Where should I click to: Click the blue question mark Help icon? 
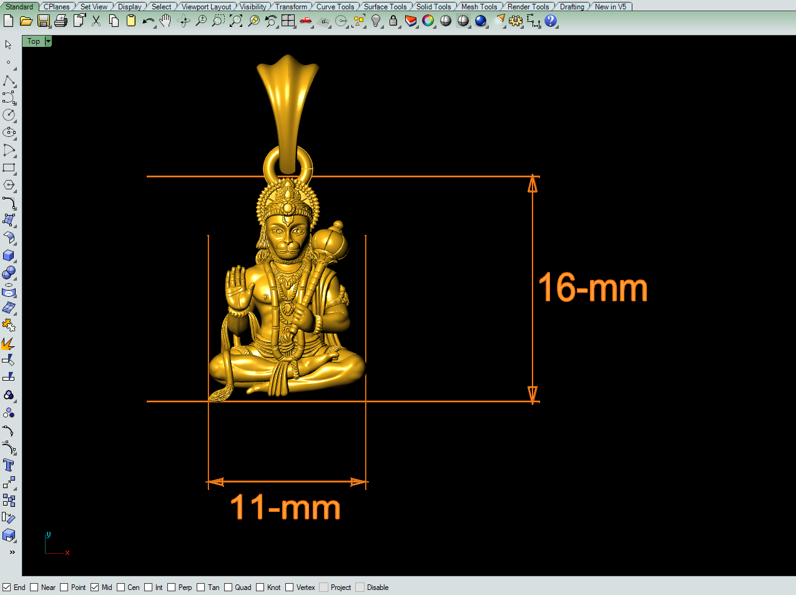tap(551, 21)
